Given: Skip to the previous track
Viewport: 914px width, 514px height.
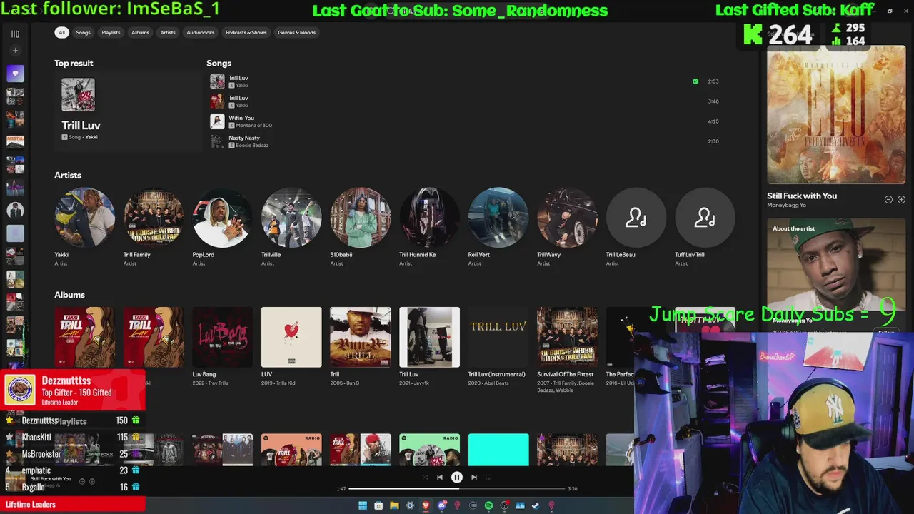Looking at the screenshot, I should pyautogui.click(x=440, y=478).
